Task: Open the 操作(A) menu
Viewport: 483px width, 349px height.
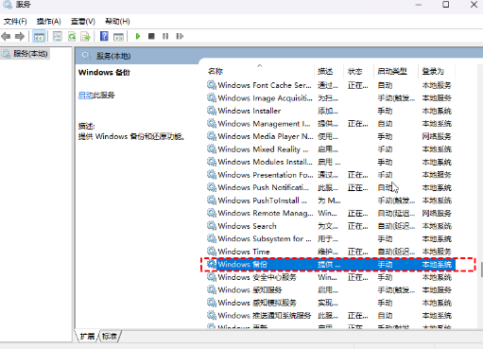Action: click(48, 22)
